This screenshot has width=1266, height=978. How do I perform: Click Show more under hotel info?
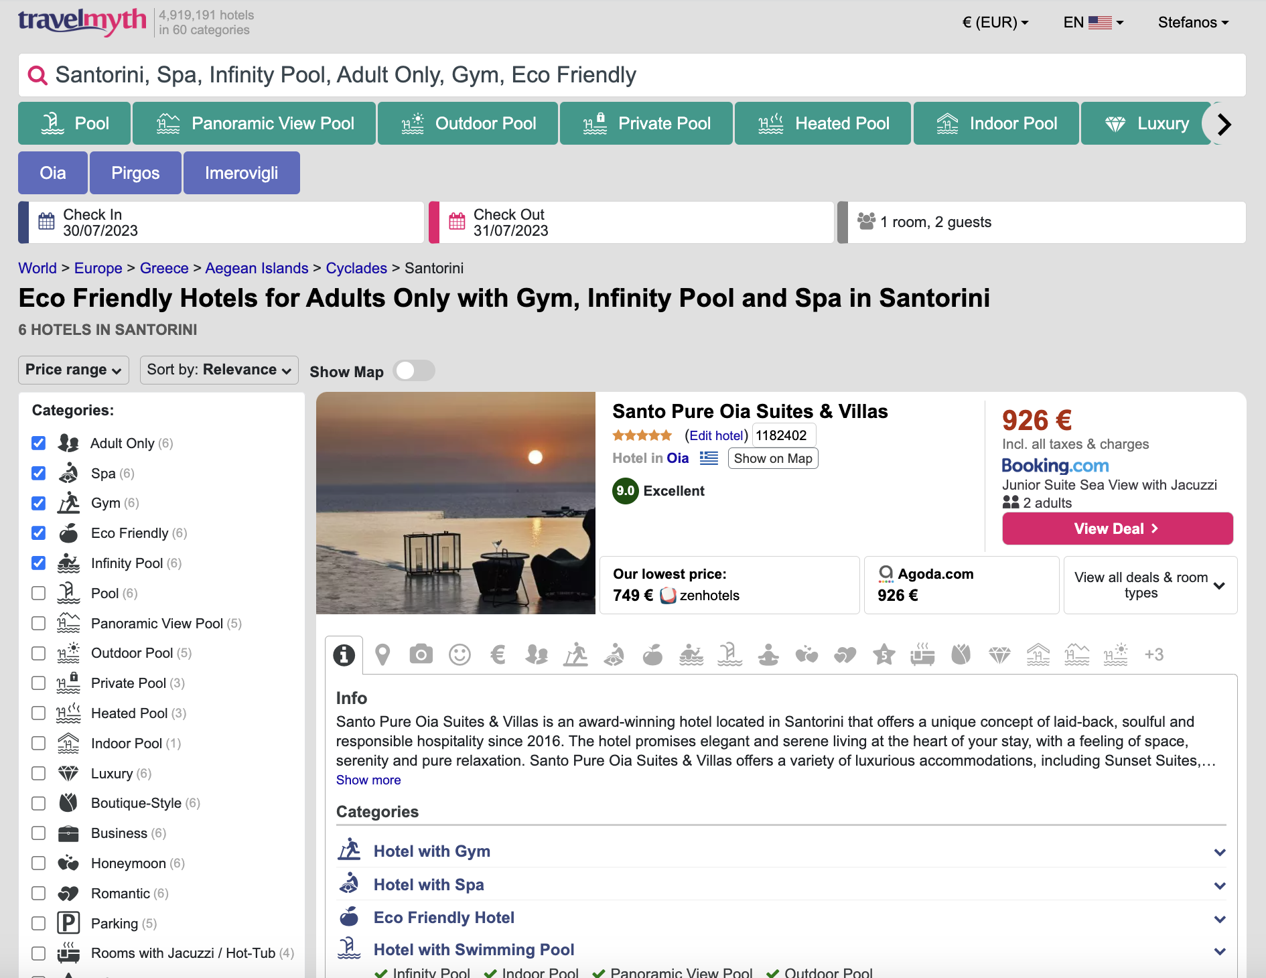(x=368, y=780)
